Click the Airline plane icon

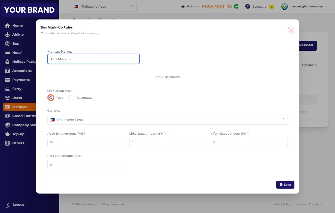coord(7,35)
